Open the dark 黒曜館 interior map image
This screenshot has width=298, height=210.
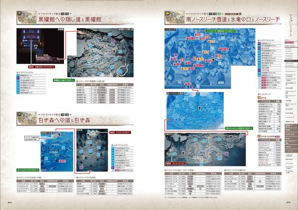[x=40, y=46]
